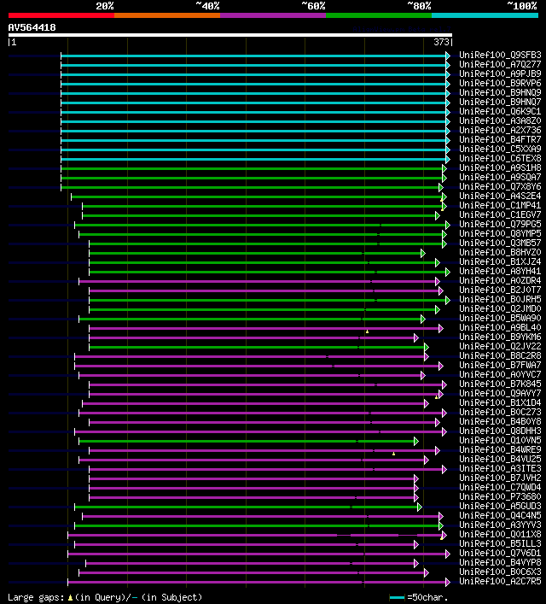
Task: Select the UniRef100_B5WA90 label
Action: click(500, 318)
